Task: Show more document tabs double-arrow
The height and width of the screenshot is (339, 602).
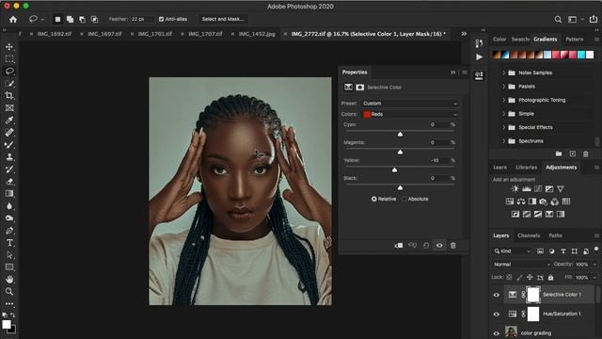Action: coord(464,34)
